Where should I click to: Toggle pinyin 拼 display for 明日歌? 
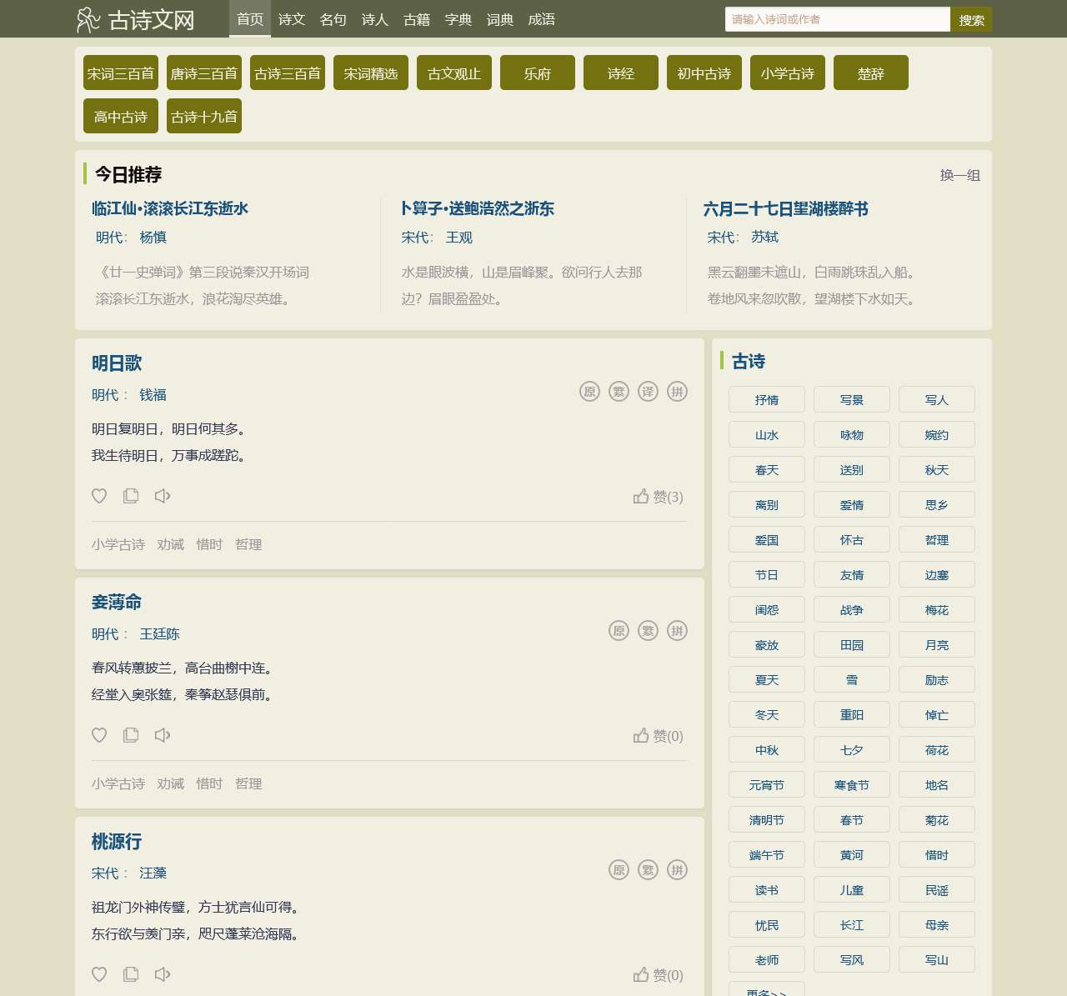pos(678,391)
